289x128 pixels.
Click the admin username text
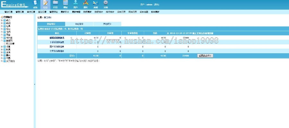[149, 4]
